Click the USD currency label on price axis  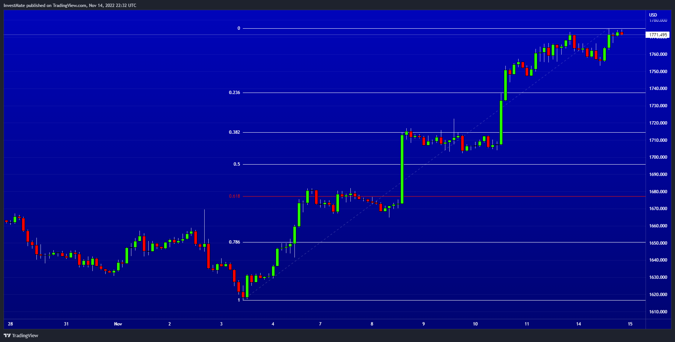point(653,15)
